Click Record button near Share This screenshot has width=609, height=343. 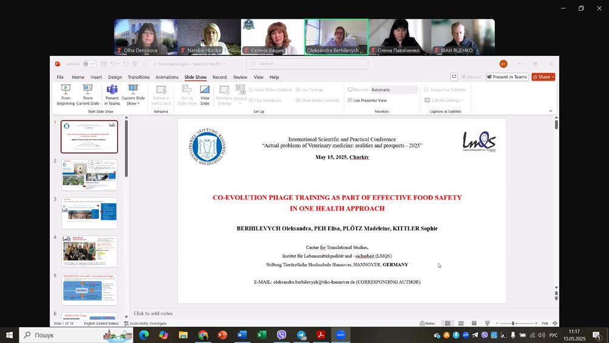pyautogui.click(x=471, y=76)
